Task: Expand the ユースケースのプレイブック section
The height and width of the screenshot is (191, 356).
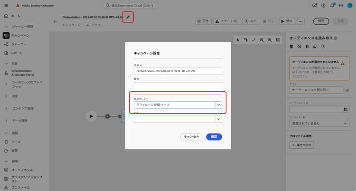Action: [6, 84]
